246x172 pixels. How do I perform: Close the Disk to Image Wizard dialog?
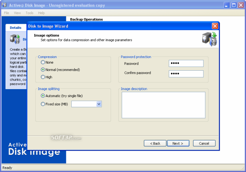pyautogui.click(x=215, y=26)
